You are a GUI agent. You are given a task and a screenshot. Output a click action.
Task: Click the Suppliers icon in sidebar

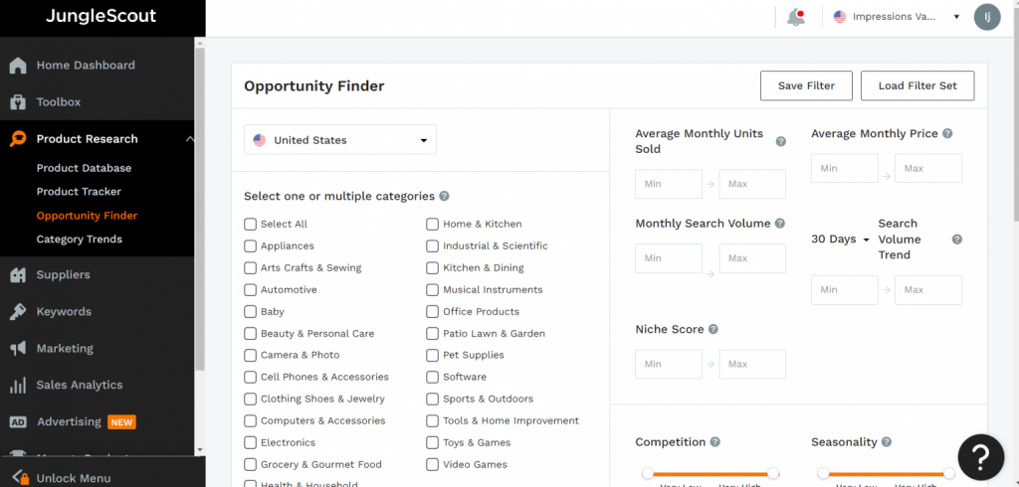pos(18,275)
